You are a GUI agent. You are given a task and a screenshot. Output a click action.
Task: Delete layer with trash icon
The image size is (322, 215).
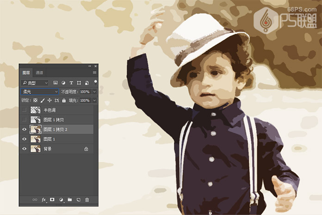(87, 200)
